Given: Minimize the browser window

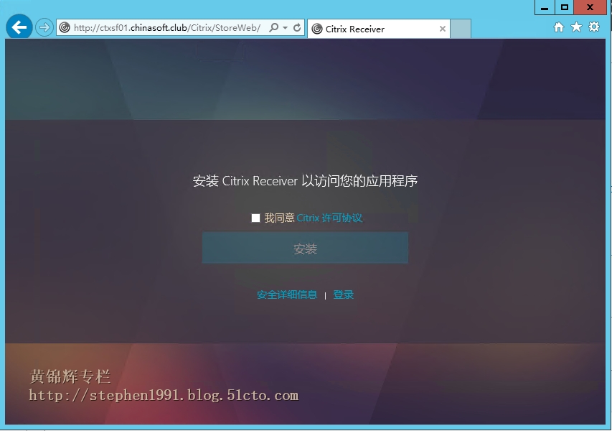Looking at the screenshot, I should click(x=545, y=7).
